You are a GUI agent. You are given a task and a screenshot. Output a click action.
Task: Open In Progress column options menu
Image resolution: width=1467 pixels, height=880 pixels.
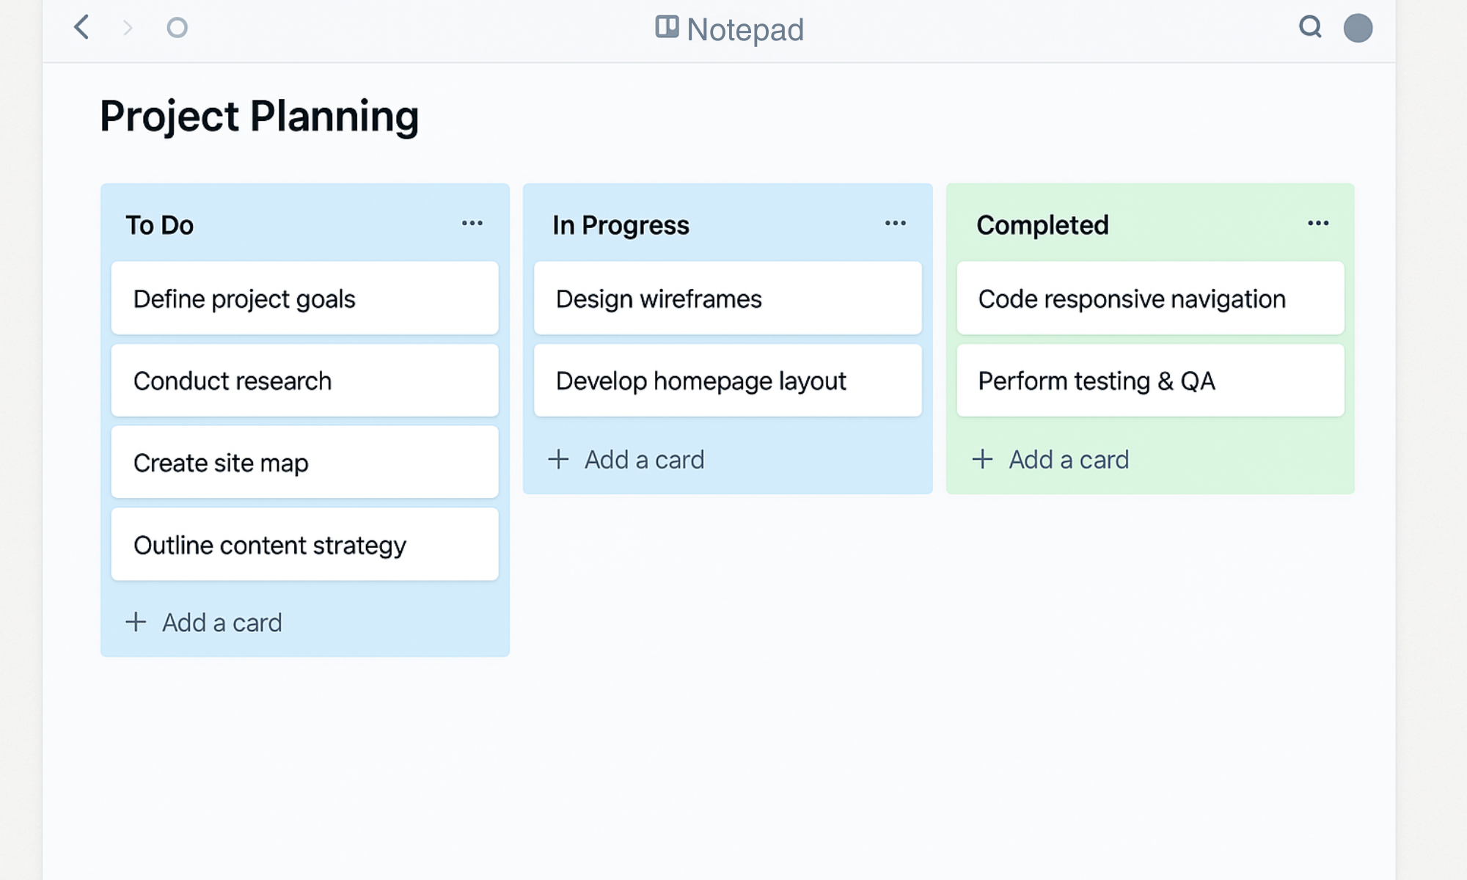[x=896, y=223]
